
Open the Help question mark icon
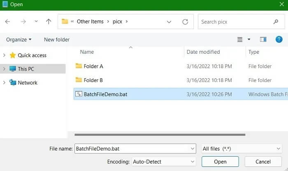coord(279,39)
